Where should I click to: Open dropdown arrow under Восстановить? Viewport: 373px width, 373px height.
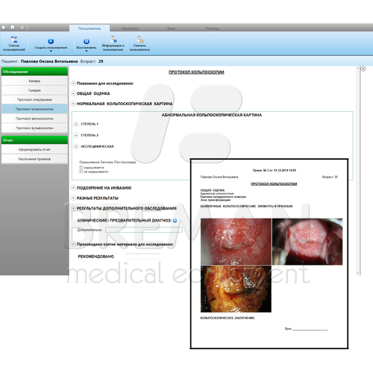(87, 51)
